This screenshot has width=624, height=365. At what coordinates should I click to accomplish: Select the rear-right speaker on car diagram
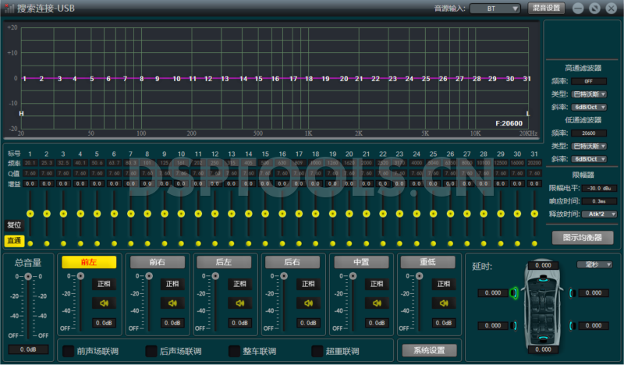coord(573,325)
